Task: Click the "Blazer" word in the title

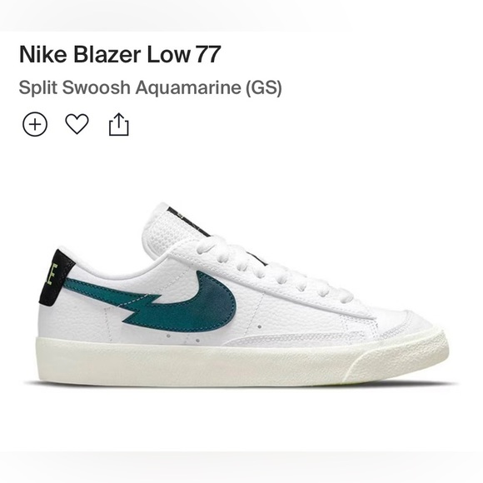Action: (107, 54)
